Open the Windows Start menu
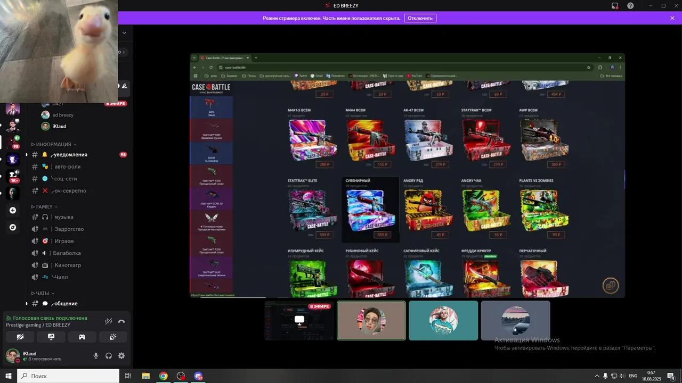This screenshot has width=682, height=383. [9, 376]
